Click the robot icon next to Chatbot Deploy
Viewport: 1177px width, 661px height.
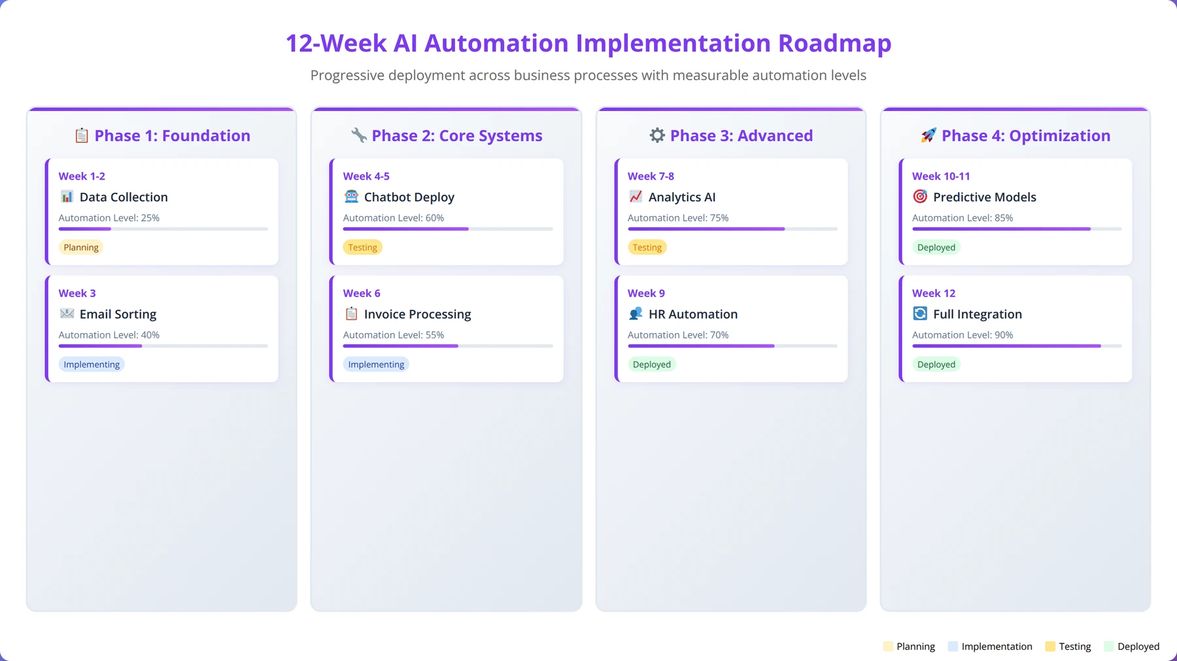(x=351, y=197)
